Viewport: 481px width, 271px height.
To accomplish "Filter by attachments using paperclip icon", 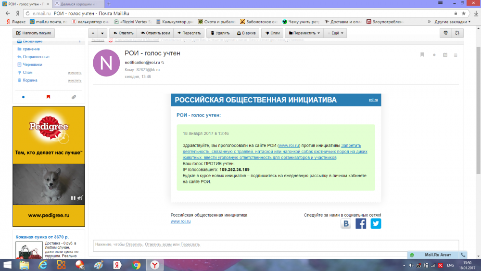I will [x=74, y=97].
